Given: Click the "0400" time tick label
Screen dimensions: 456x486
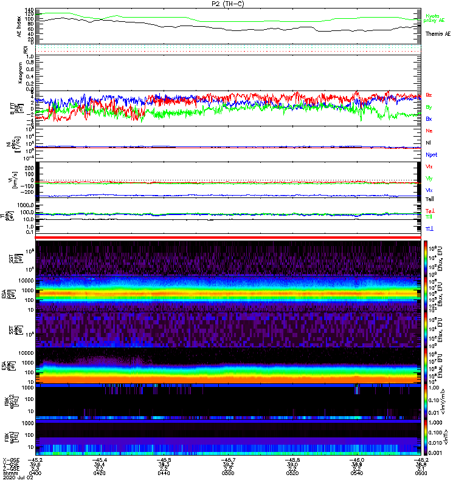Looking at the screenshot, I should point(35,473).
